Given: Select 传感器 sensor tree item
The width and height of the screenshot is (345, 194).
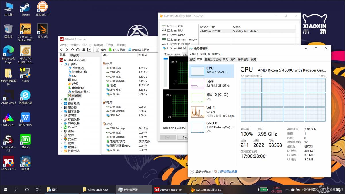Looking at the screenshot, I should click(x=74, y=96).
